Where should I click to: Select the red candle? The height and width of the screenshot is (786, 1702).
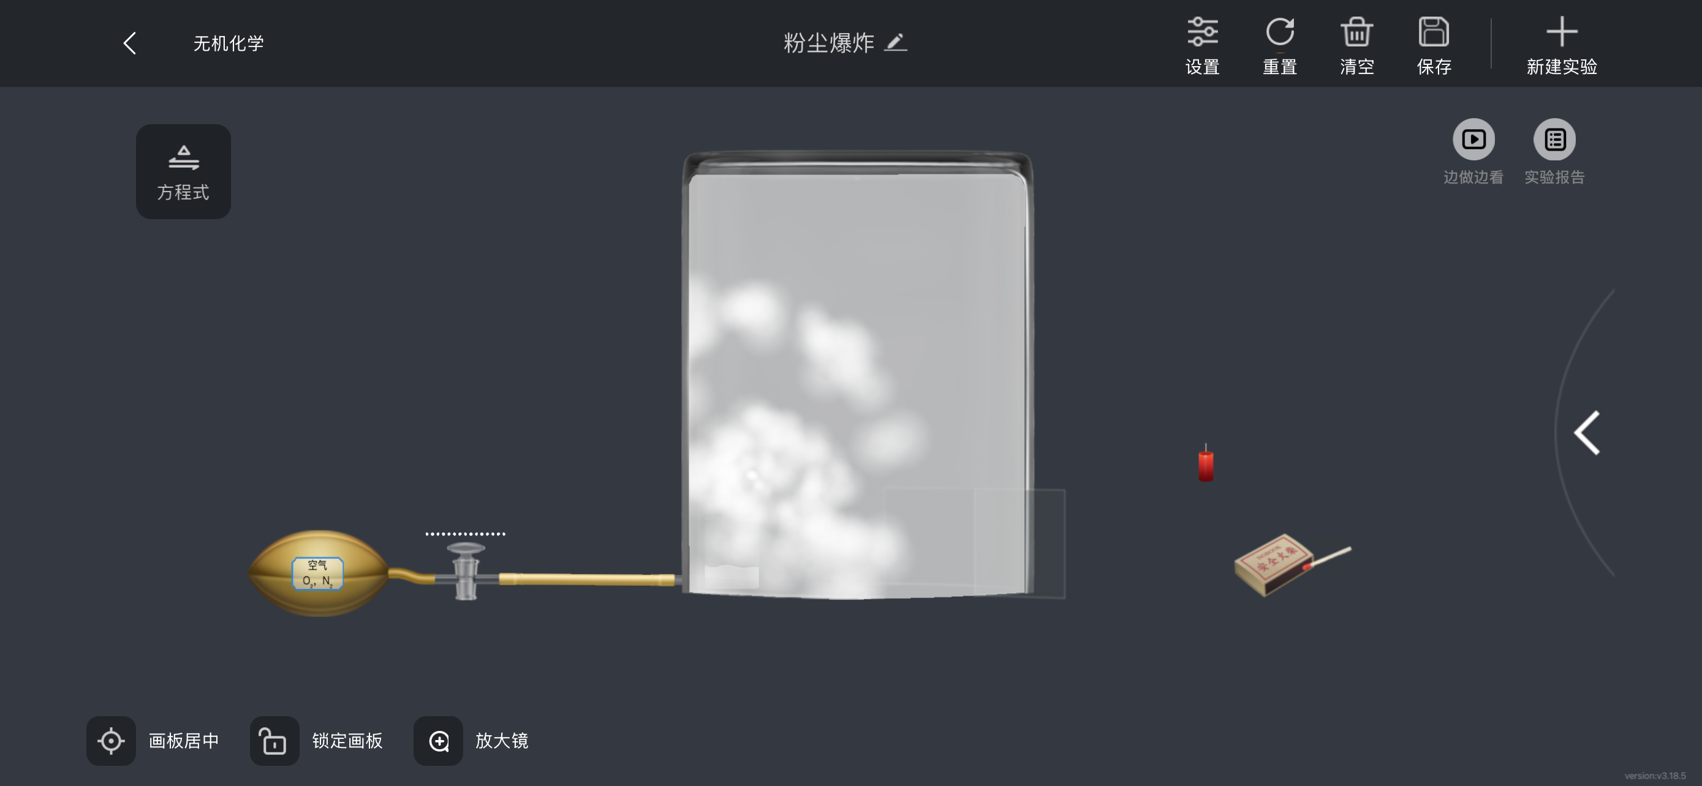pos(1206,463)
